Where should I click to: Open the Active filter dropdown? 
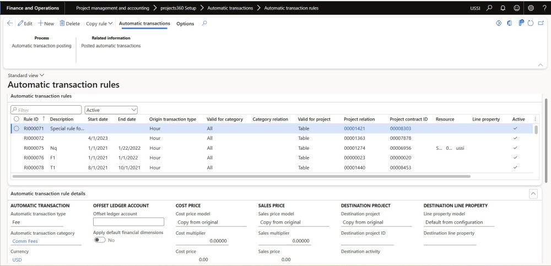(111, 110)
